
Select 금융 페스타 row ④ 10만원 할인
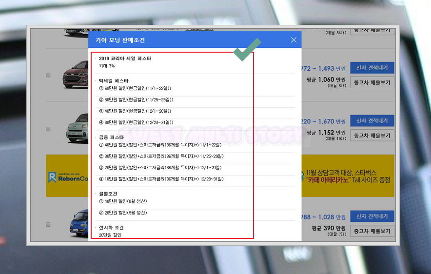click(x=161, y=179)
